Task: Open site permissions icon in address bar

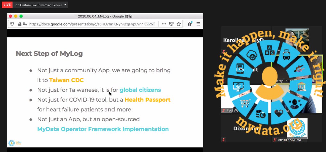Action: (25, 24)
